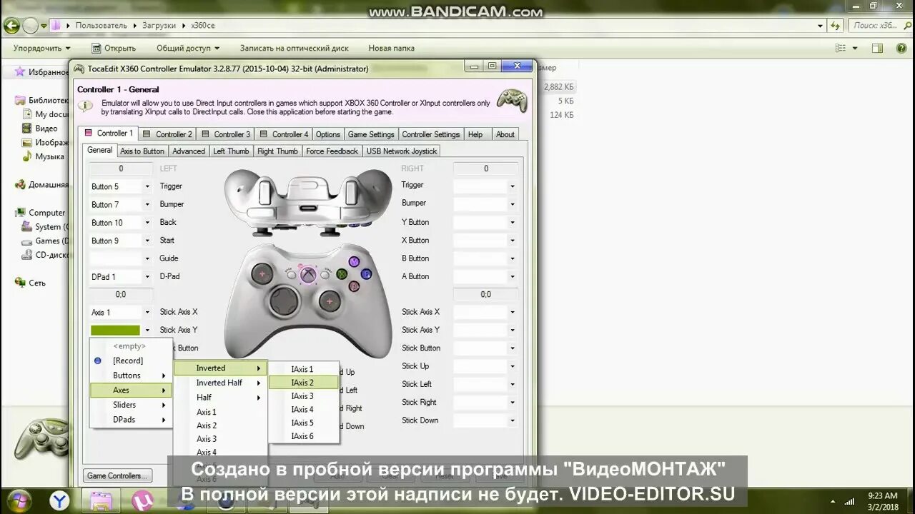Click Общий доступ in Explorer toolbar
Screen dimensions: 915x514
pos(188,48)
